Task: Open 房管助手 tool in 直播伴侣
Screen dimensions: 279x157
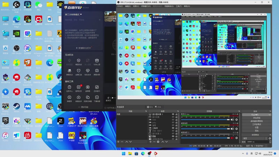Action: pos(78,99)
